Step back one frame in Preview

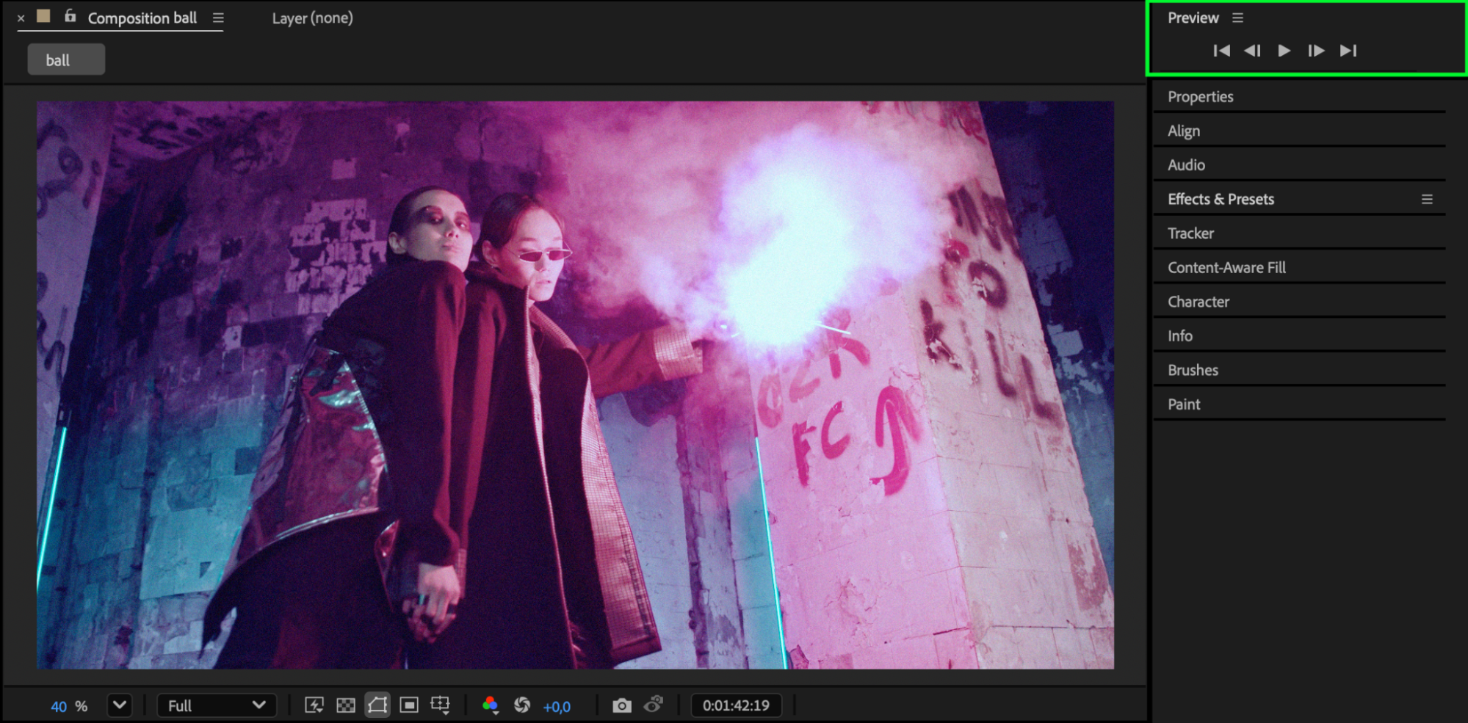coord(1252,51)
